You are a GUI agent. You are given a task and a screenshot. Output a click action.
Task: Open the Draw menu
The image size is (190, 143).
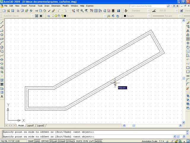click(47, 6)
